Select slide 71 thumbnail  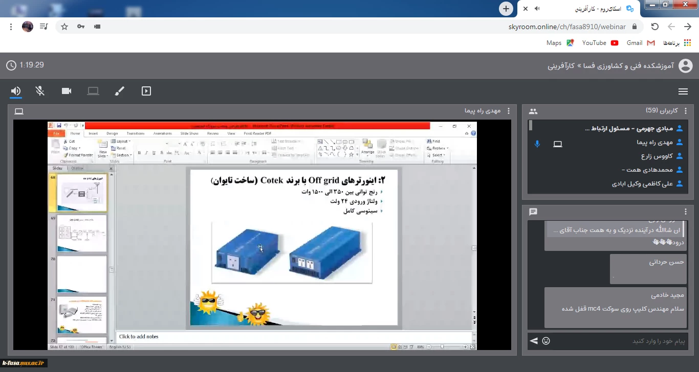coord(82,315)
